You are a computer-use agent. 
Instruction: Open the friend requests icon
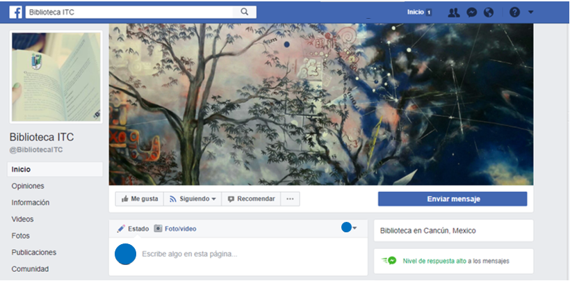coord(454,13)
